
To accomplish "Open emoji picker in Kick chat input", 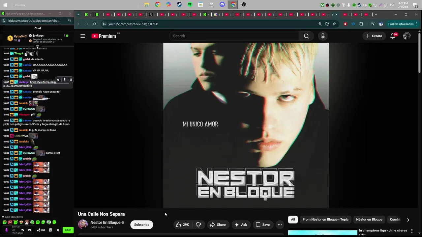I will [29, 230].
